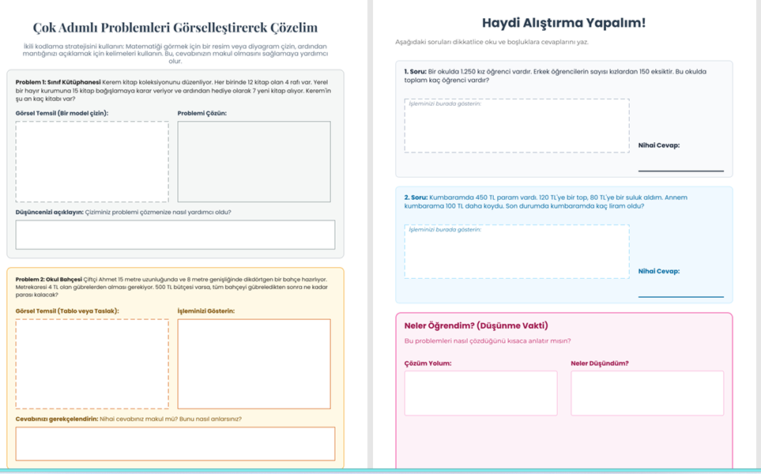Viewport: 761px width, 474px height.
Task: Click the Problem 1 'Bir model çizin' drawing box
Action: coord(92,161)
